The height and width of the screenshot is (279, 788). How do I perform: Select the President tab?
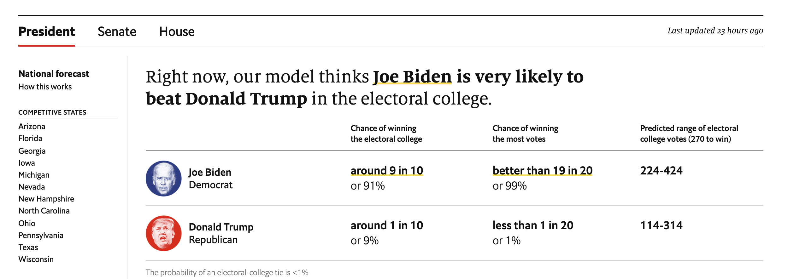[x=47, y=31]
